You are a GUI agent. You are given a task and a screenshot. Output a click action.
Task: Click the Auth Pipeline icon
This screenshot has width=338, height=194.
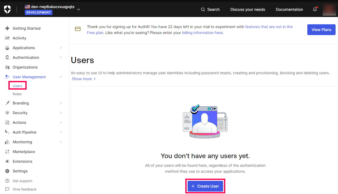click(x=7, y=132)
